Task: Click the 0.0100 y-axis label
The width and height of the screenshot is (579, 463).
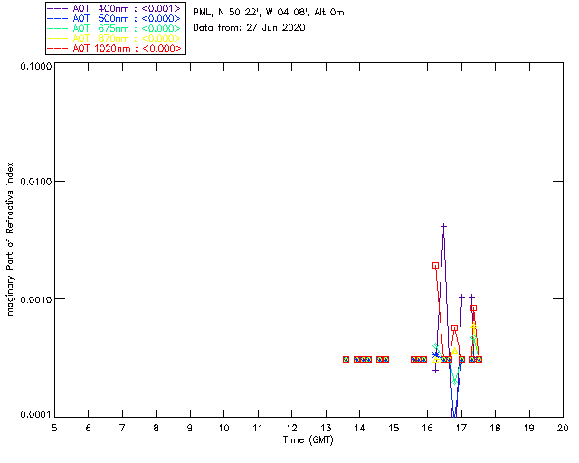Action: pyautogui.click(x=35, y=182)
